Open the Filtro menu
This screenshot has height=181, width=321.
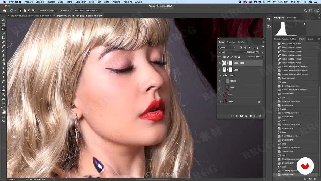(x=92, y=2)
